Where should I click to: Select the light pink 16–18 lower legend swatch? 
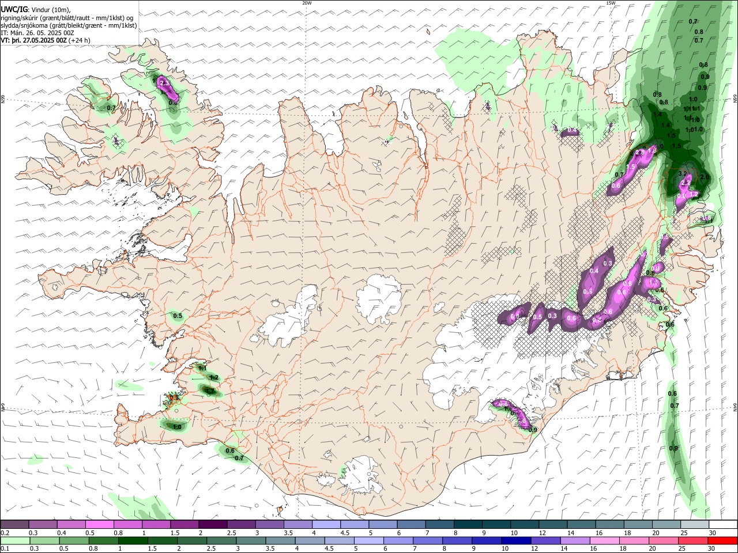[605, 541]
